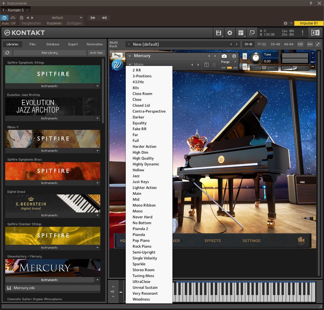Click the instrument volume slider

(295, 68)
